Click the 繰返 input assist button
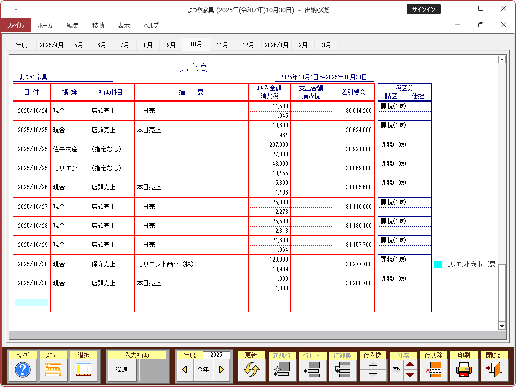The image size is (516, 387). coord(122,370)
